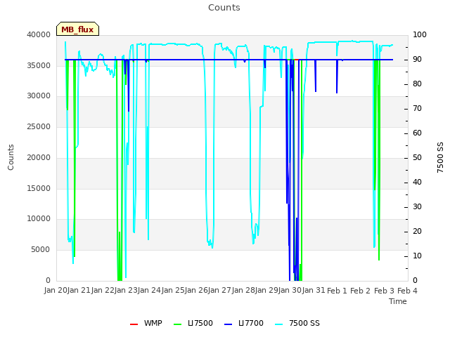
Task: Click the 15000 left axis tick label
Action: click(39, 189)
